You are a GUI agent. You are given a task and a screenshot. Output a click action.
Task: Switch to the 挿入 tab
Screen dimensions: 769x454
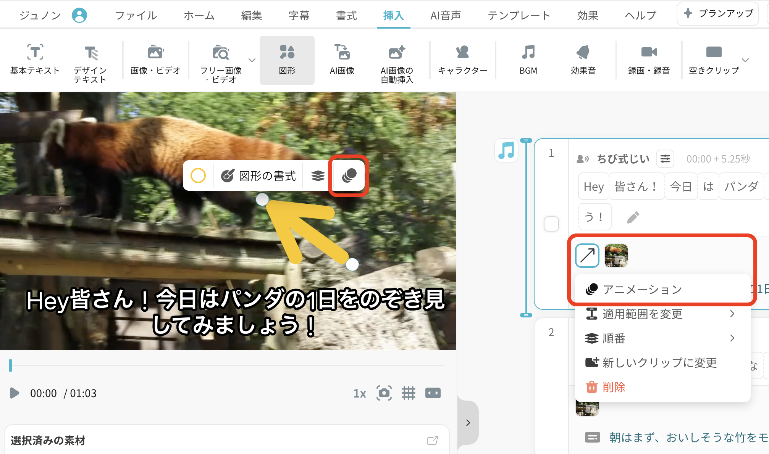(394, 15)
